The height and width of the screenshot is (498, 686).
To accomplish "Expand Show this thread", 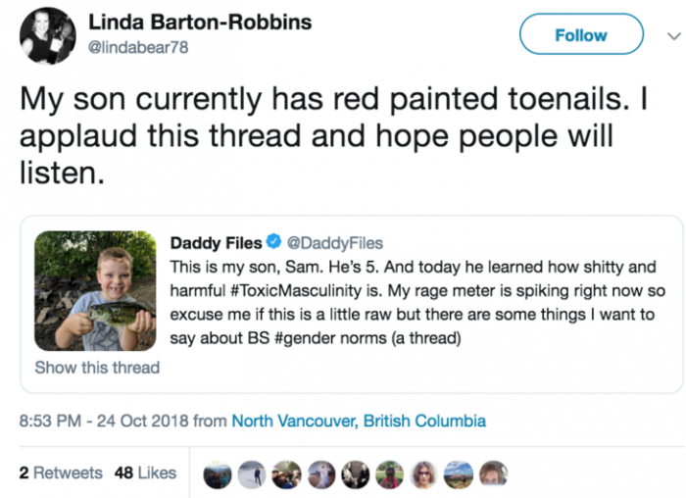I will [x=96, y=368].
